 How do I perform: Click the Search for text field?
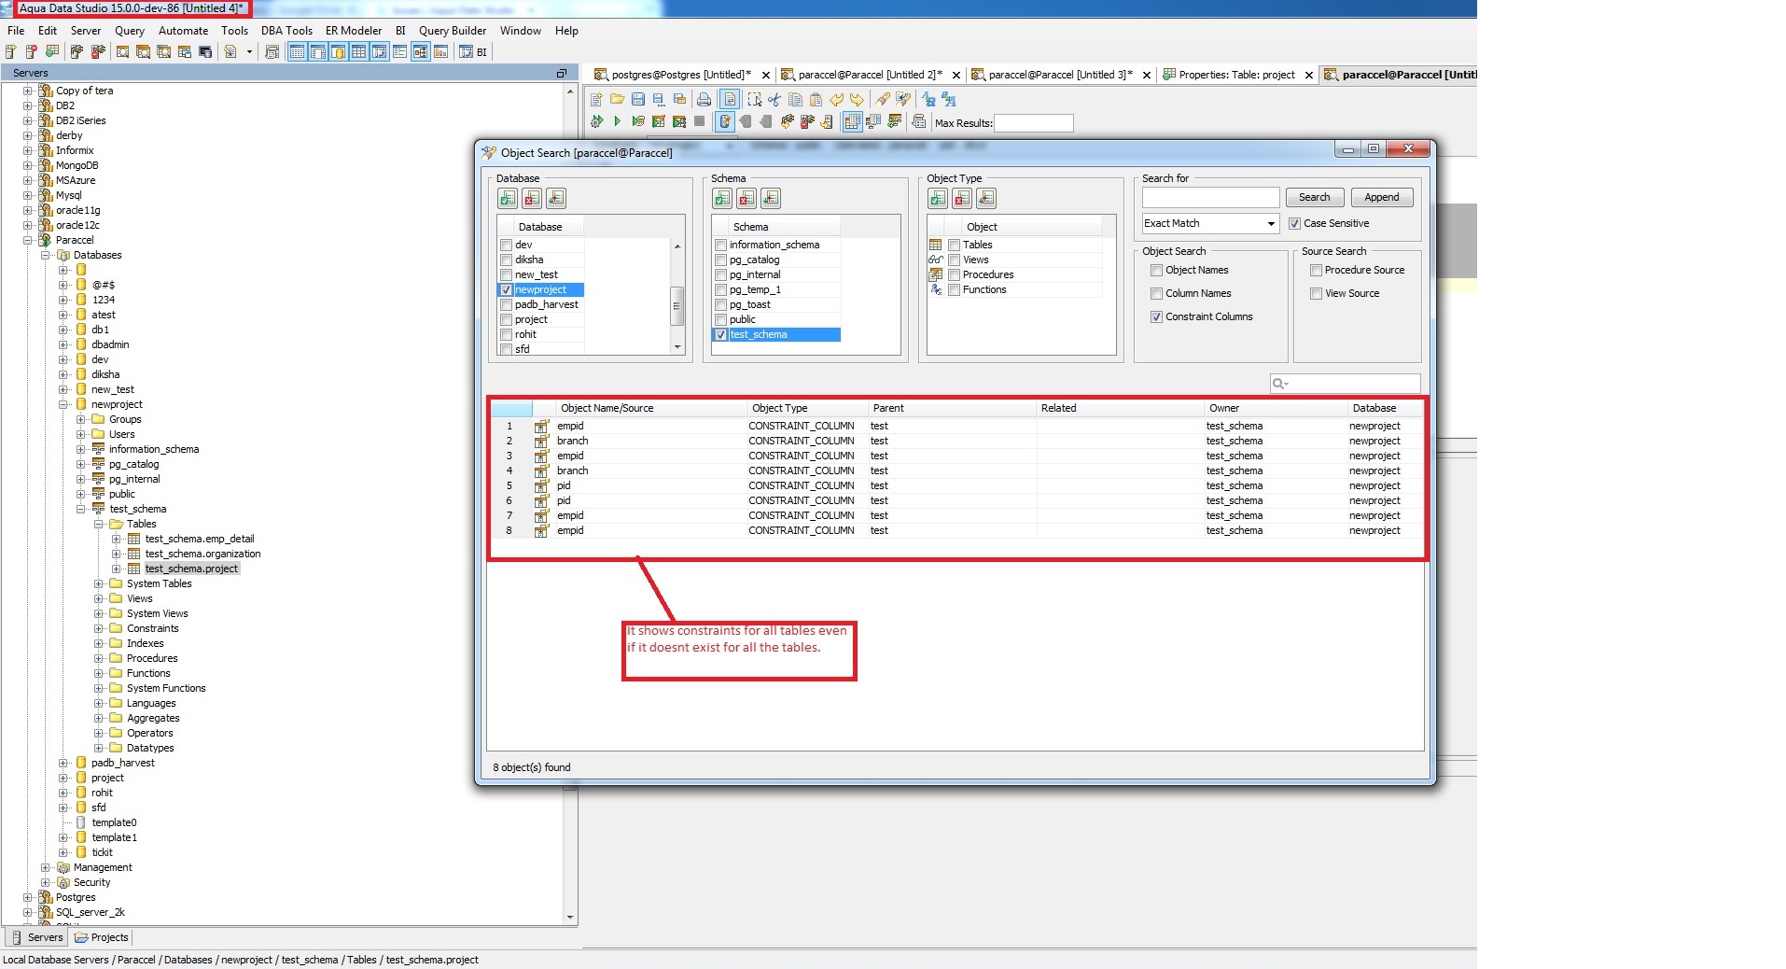point(1210,198)
